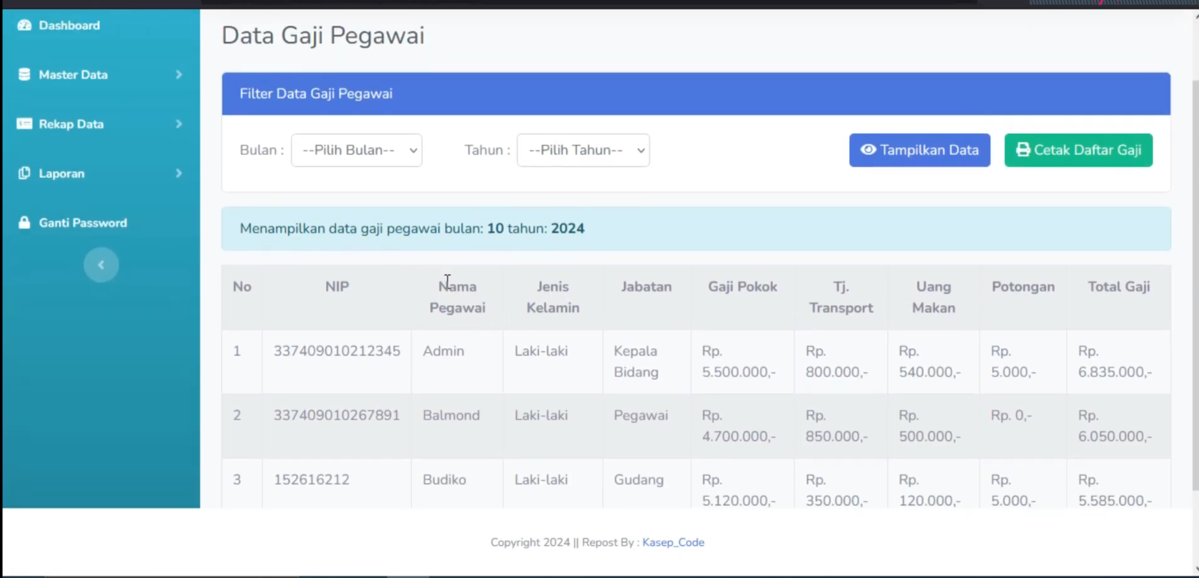Click the Laporan copy icon

tap(24, 173)
